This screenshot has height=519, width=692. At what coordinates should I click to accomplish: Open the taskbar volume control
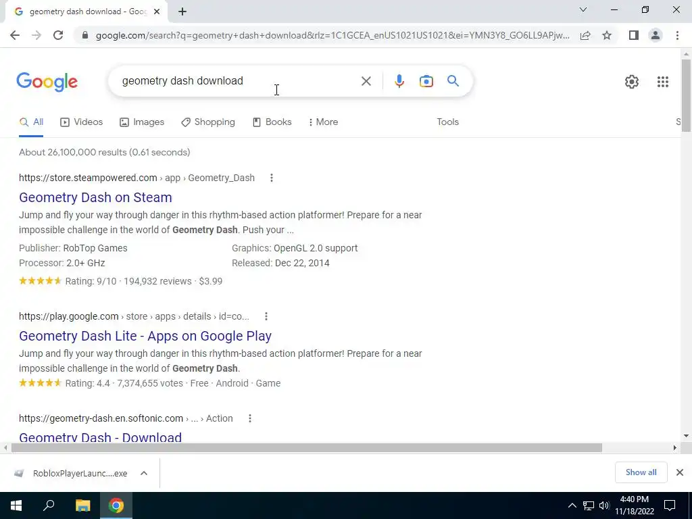tap(604, 505)
